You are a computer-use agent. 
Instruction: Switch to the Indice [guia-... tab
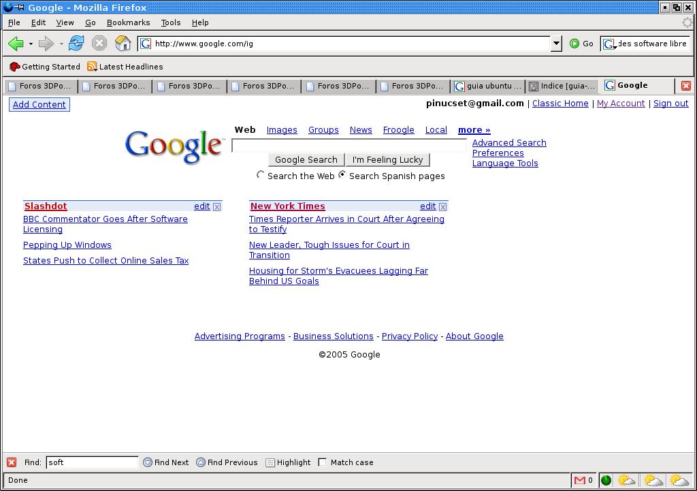[562, 86]
